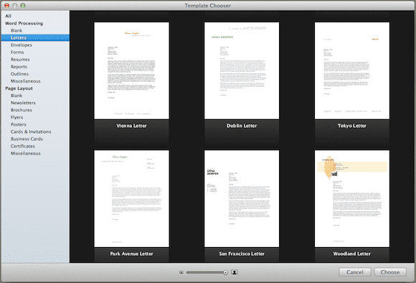Viewport: 416px width, 283px height.
Task: Pick the Woodland Letter template
Action: click(x=352, y=198)
